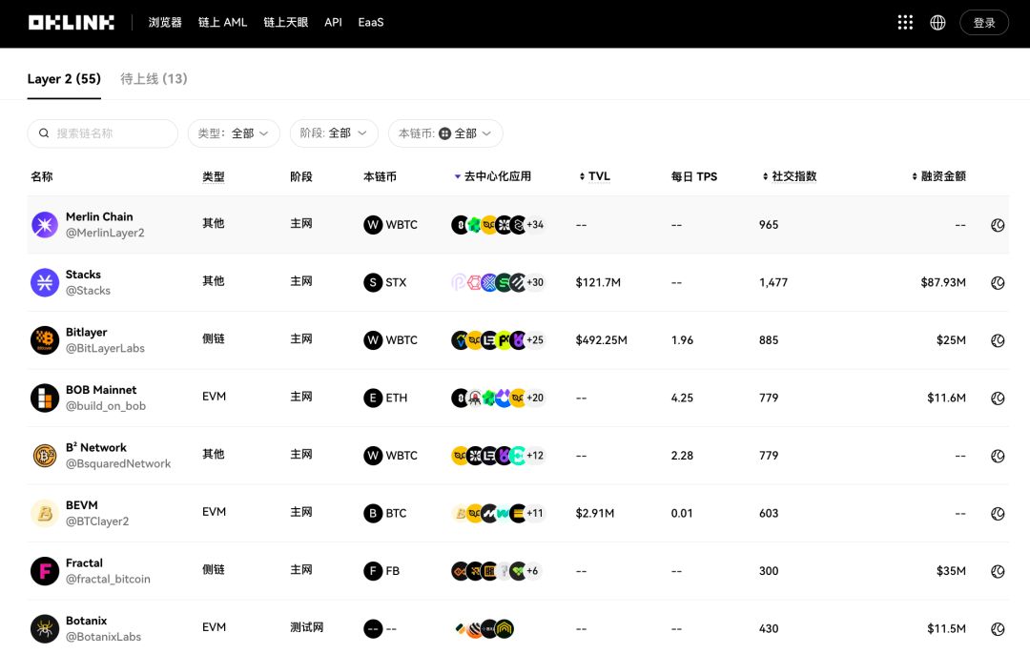1030x654 pixels.
Task: Show +20 more dApps for BOB Mainnet
Action: 535,398
